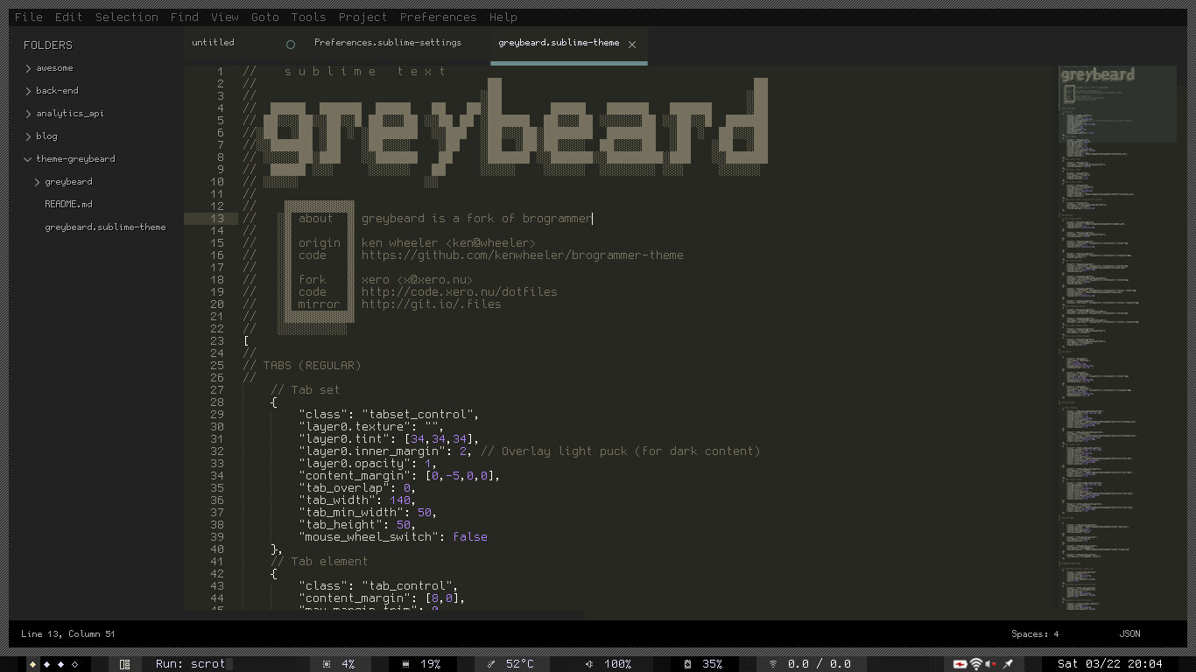1196x672 pixels.
Task: Open the Find menu
Action: coord(184,17)
